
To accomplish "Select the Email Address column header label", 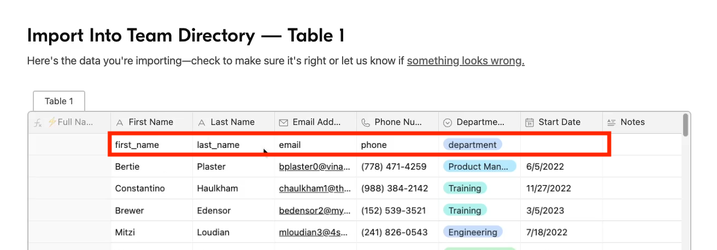I will coord(317,122).
